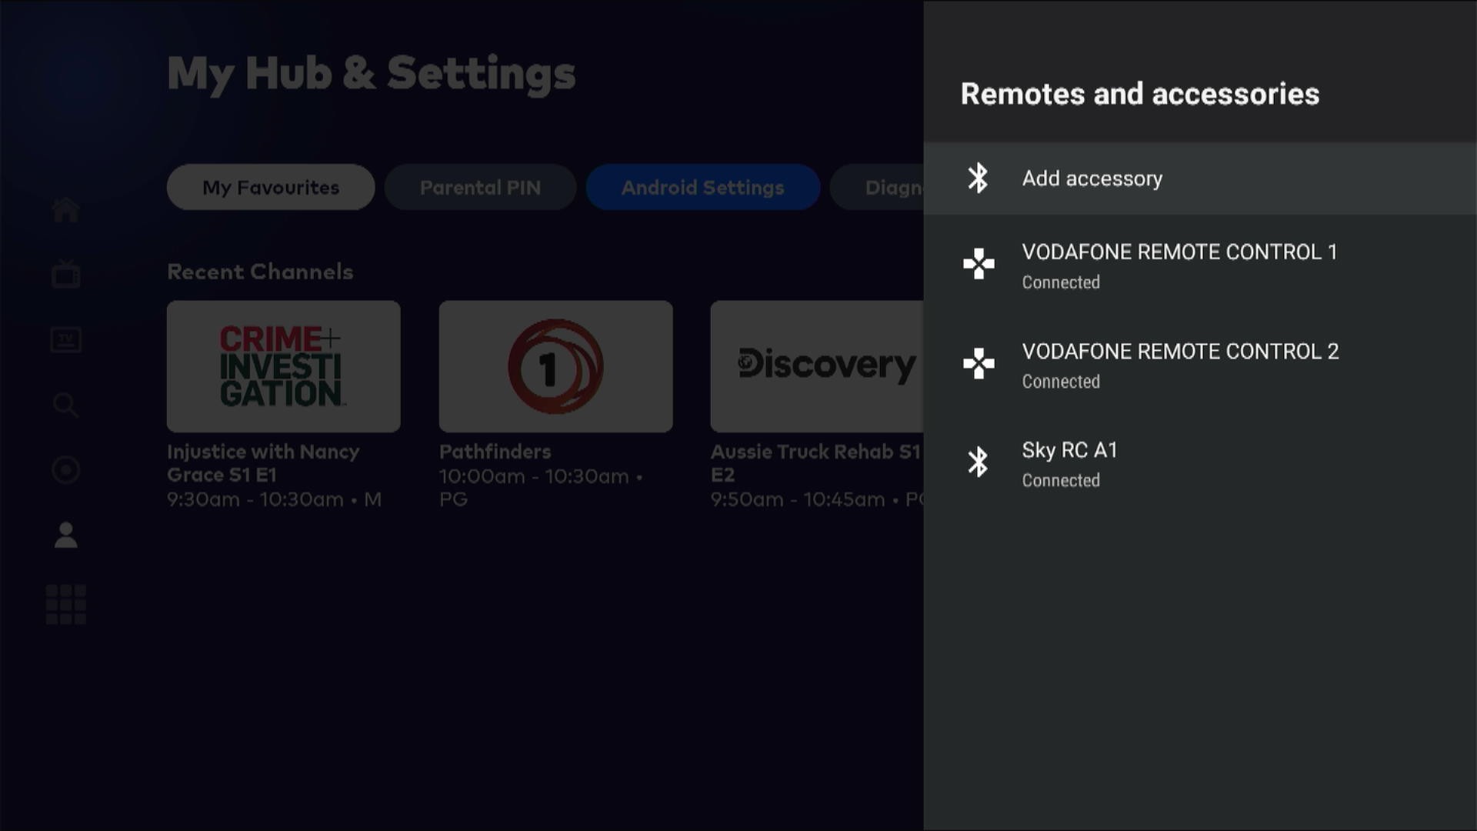Click the Recent Channels heading
Viewport: 1477px width, 831px height.
[260, 272]
